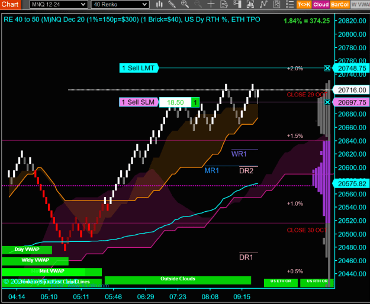Click the 1 Sell LMT order label

(x=139, y=68)
